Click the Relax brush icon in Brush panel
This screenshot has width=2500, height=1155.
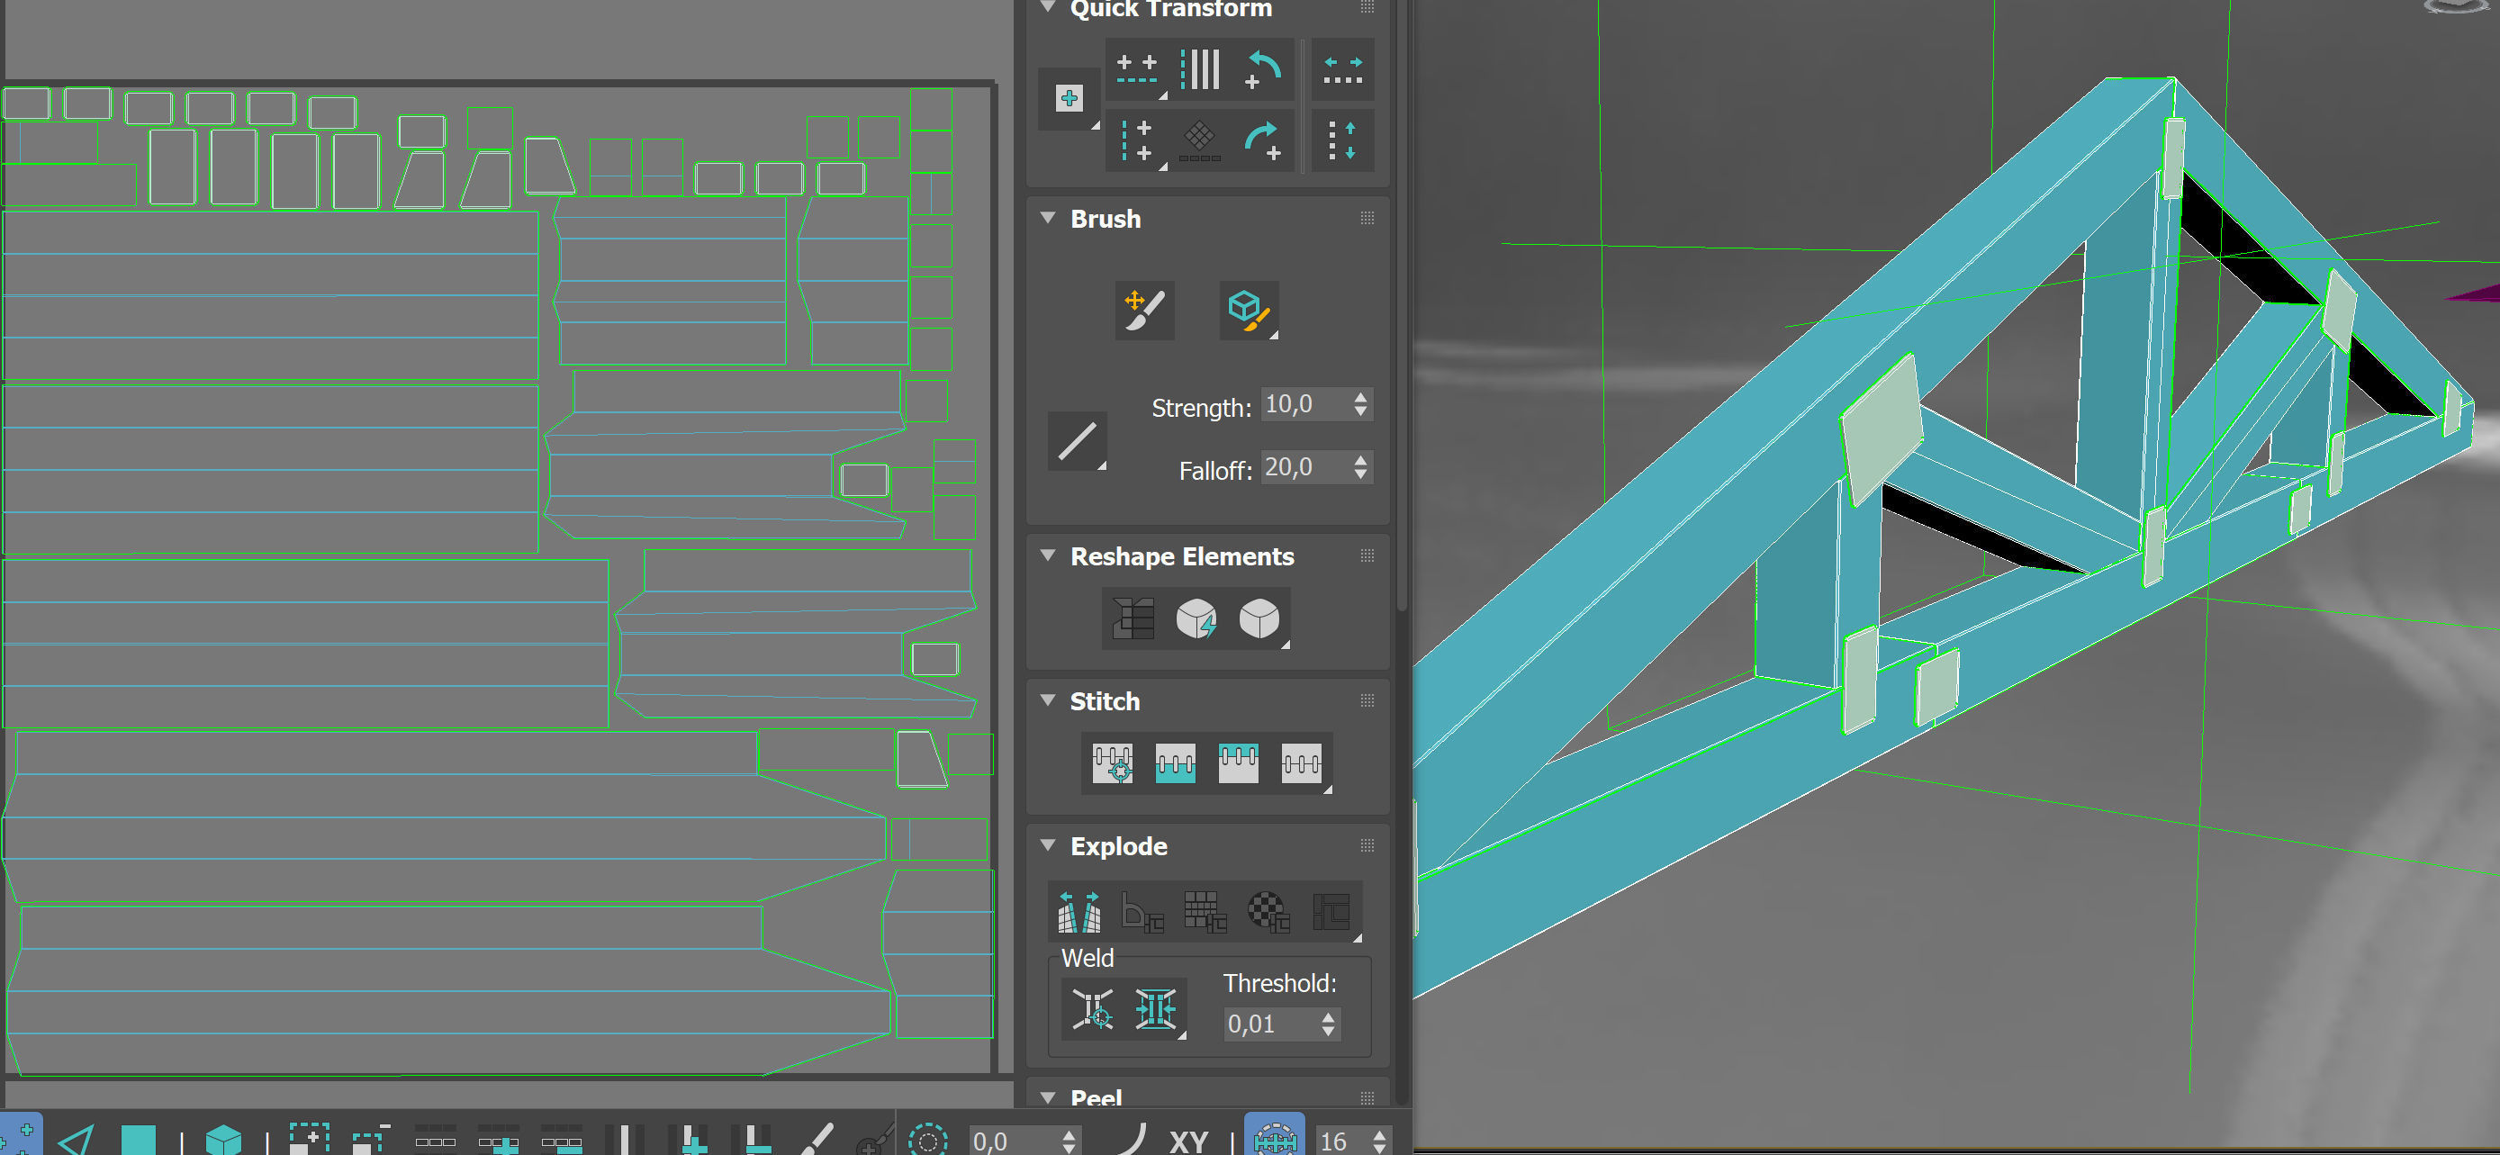(1248, 311)
